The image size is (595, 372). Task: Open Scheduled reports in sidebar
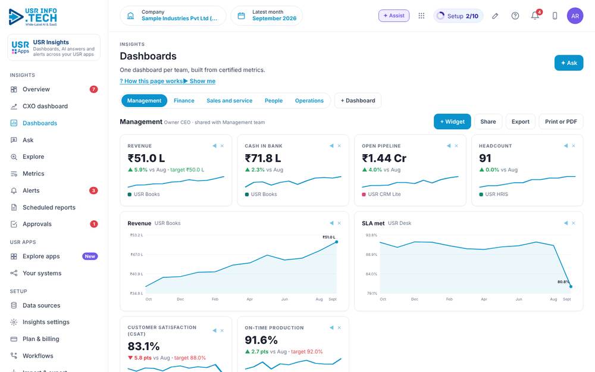(x=54, y=207)
